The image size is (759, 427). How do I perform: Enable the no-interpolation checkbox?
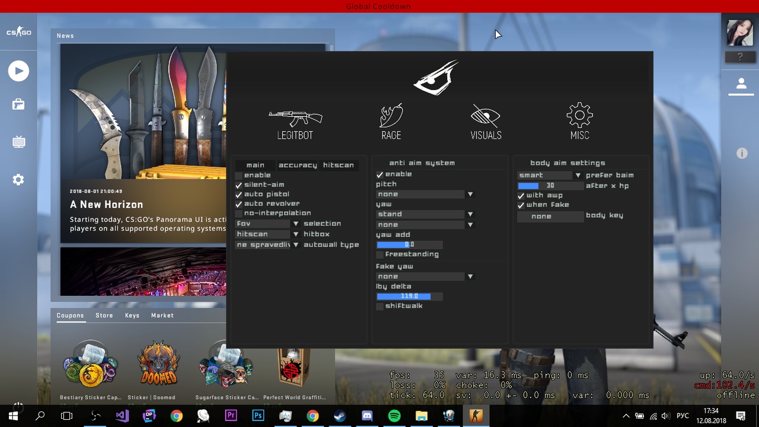(x=239, y=213)
